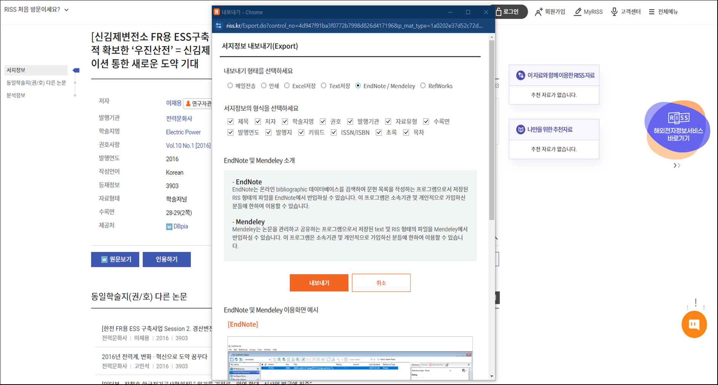Click the EndNote example screenshot thumbnail
The width and height of the screenshot is (718, 385).
pyautogui.click(x=350, y=358)
